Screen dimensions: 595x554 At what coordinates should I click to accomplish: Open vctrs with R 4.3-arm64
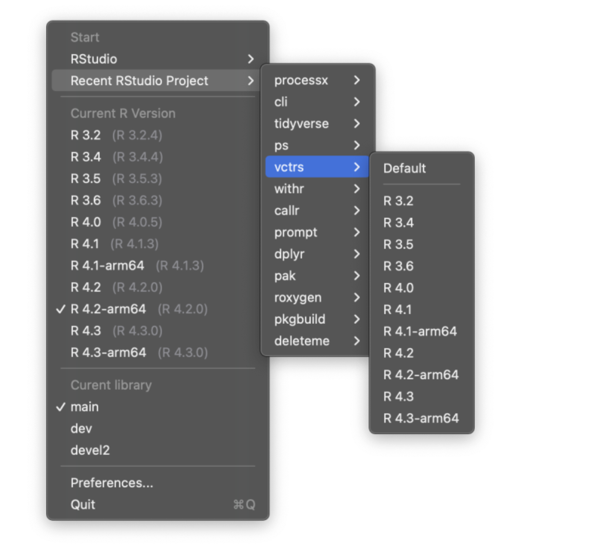[x=422, y=418]
